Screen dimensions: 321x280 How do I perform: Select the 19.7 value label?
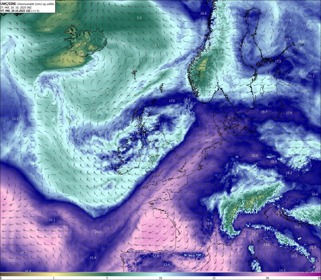tap(264, 112)
